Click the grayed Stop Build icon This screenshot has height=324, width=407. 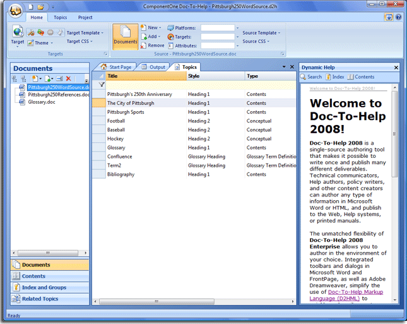50,32
